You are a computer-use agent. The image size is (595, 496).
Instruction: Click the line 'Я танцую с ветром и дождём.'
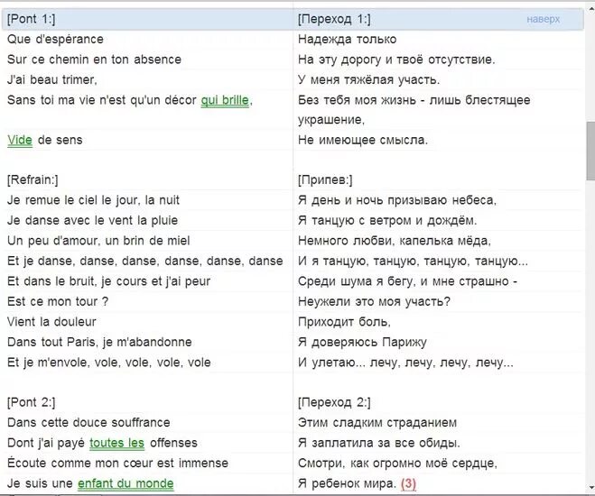pyautogui.click(x=387, y=220)
